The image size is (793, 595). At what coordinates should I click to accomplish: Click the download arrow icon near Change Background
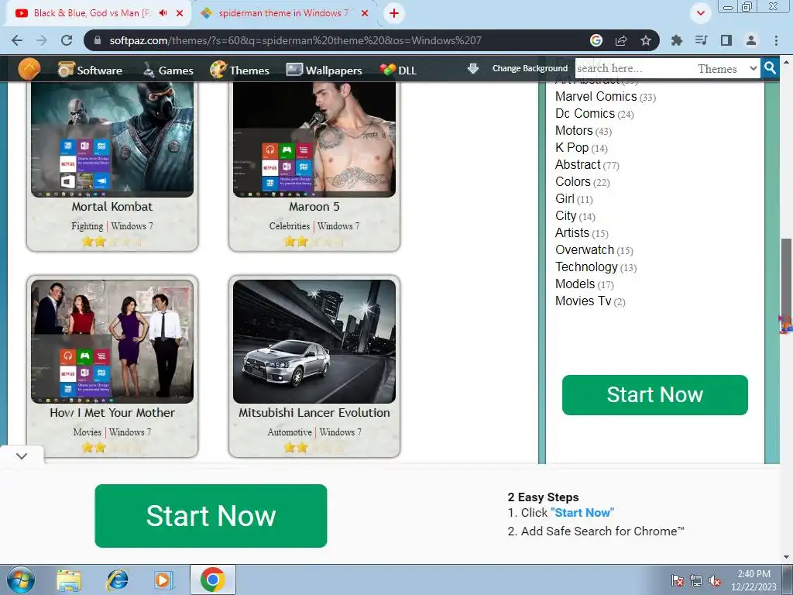473,68
